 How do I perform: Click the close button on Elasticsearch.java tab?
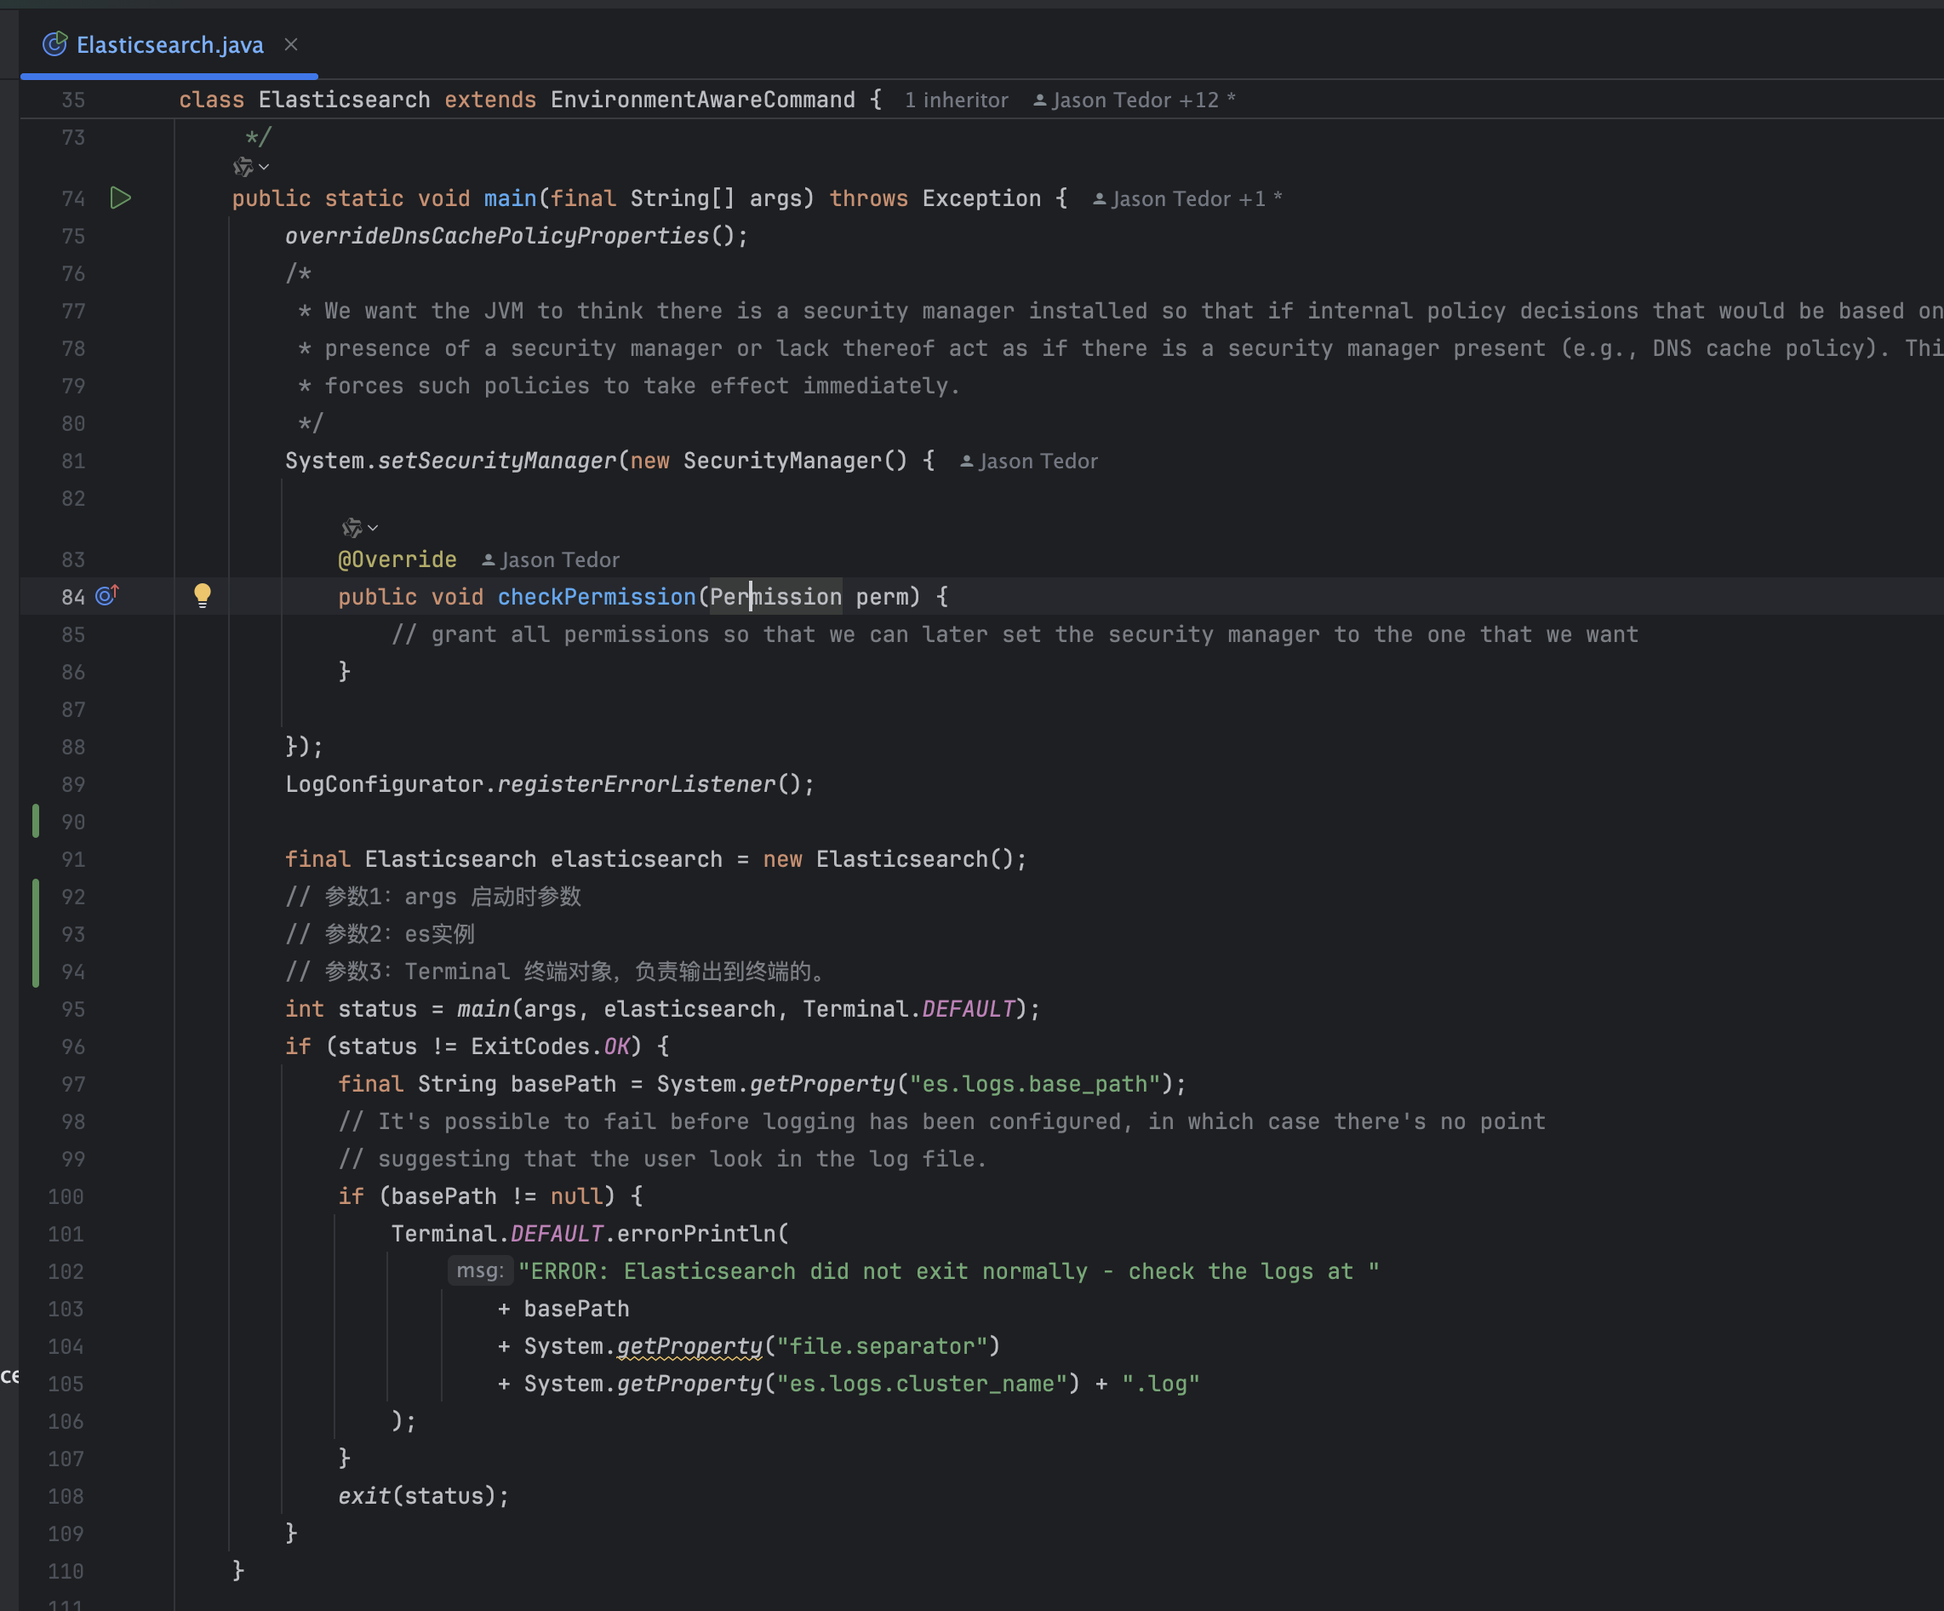pos(290,43)
